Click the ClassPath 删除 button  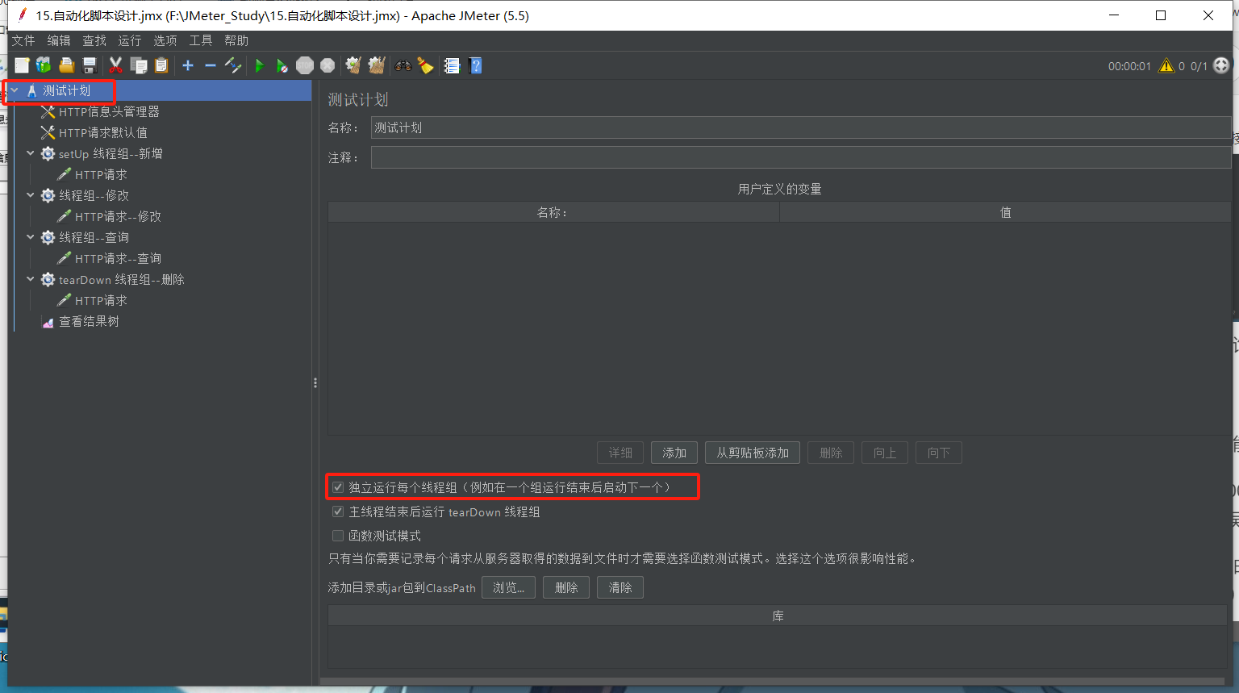(566, 587)
